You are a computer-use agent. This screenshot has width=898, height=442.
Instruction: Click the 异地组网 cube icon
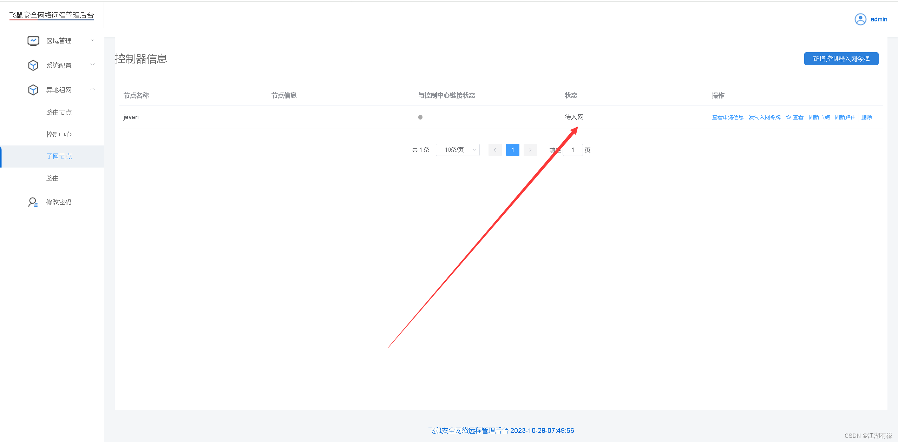(33, 90)
